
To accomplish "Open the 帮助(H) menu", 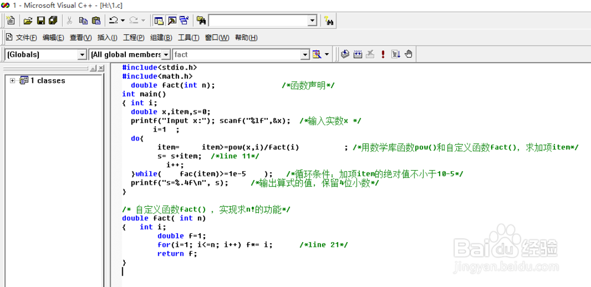I will click(x=246, y=38).
